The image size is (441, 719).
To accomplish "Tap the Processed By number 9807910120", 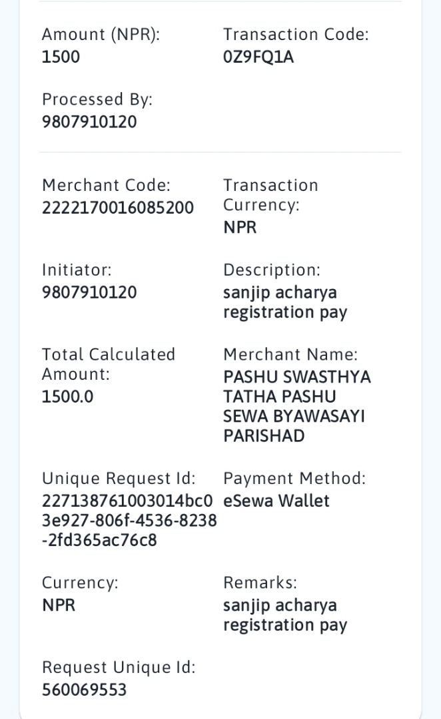I will [89, 122].
